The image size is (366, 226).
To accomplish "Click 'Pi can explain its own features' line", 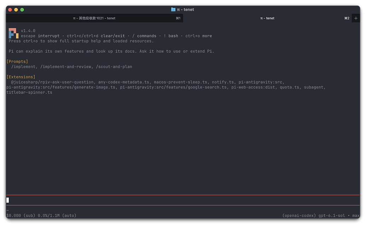I will [111, 51].
